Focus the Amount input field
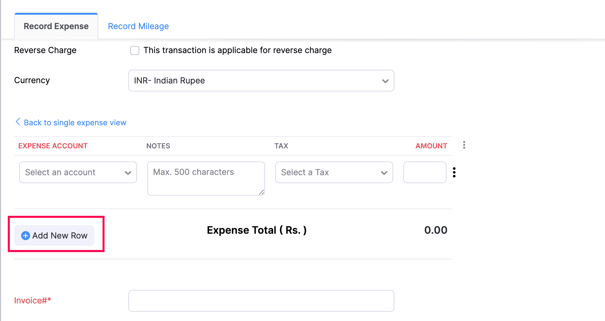The image size is (605, 321). pos(424,172)
